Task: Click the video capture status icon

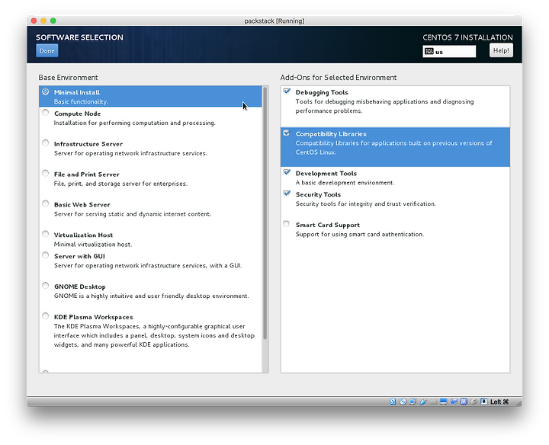Action: [454, 402]
